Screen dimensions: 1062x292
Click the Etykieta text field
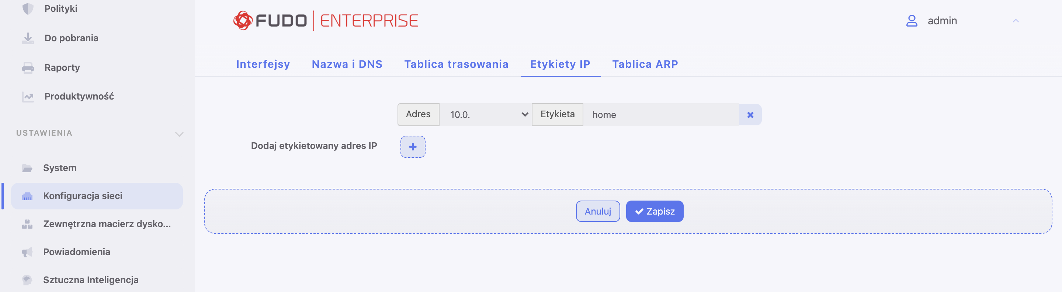click(x=661, y=115)
